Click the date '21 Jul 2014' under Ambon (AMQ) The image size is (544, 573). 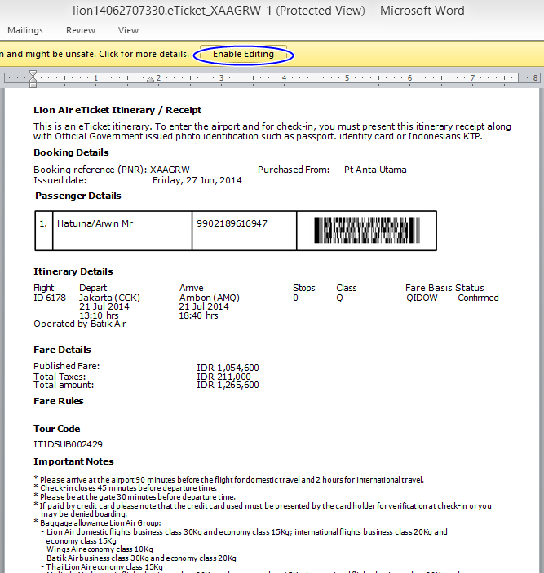pyautogui.click(x=204, y=306)
